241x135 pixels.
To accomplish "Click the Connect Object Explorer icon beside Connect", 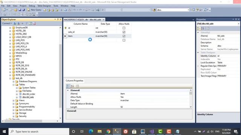I will click(15, 24).
